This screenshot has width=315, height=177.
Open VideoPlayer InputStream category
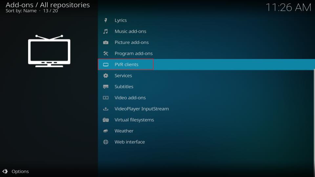pyautogui.click(x=206, y=109)
